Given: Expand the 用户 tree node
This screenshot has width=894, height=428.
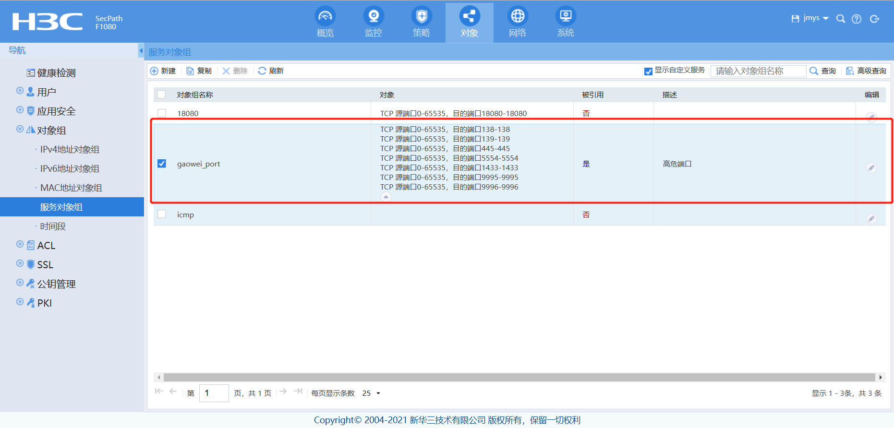Looking at the screenshot, I should [20, 91].
